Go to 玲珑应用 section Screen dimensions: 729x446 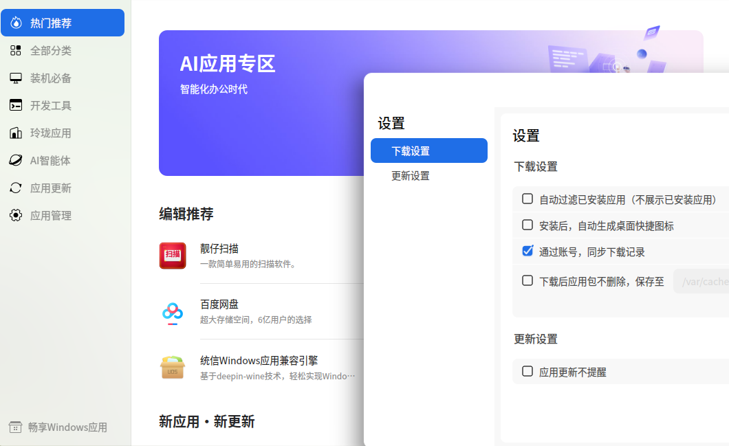[x=63, y=133]
